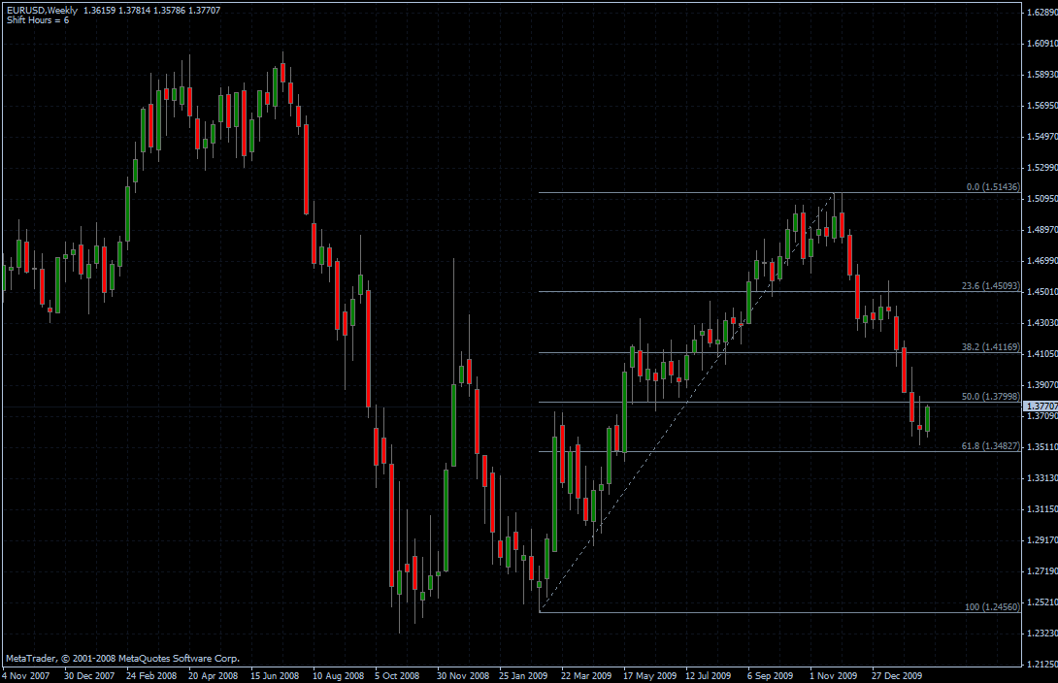Click the latest green weekly candle

928,419
